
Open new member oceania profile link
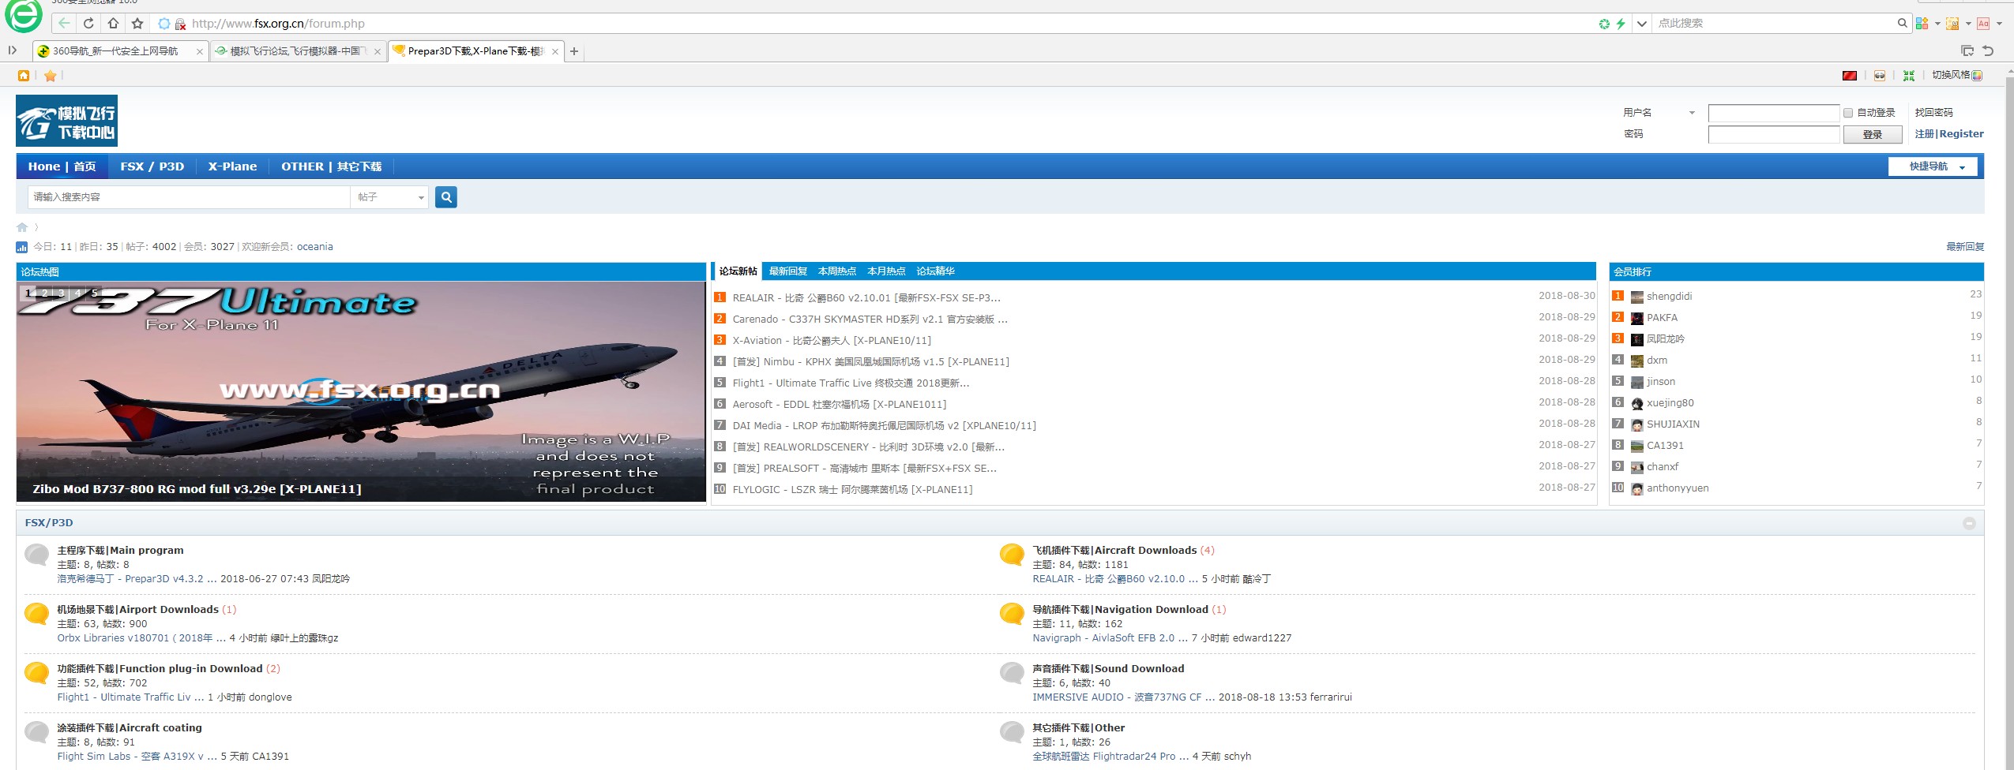[315, 247]
